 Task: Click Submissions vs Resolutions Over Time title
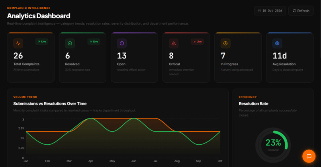coord(50,104)
